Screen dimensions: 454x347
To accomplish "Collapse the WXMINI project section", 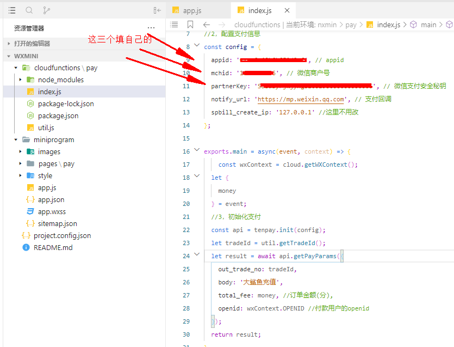I will [84, 56].
